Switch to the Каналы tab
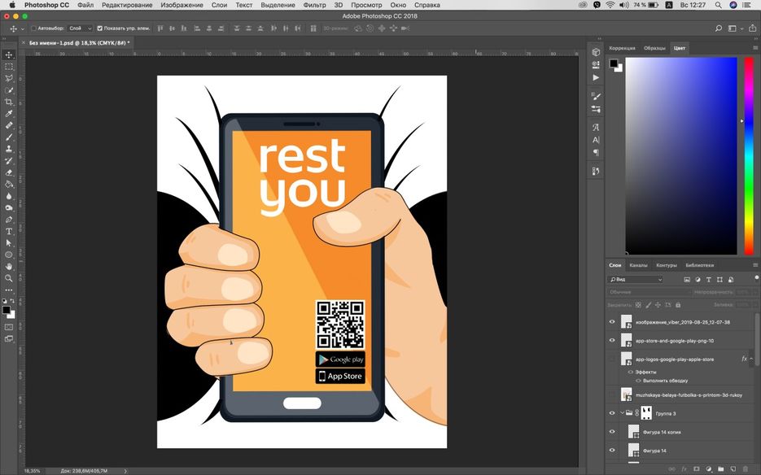This screenshot has width=761, height=475. [638, 265]
